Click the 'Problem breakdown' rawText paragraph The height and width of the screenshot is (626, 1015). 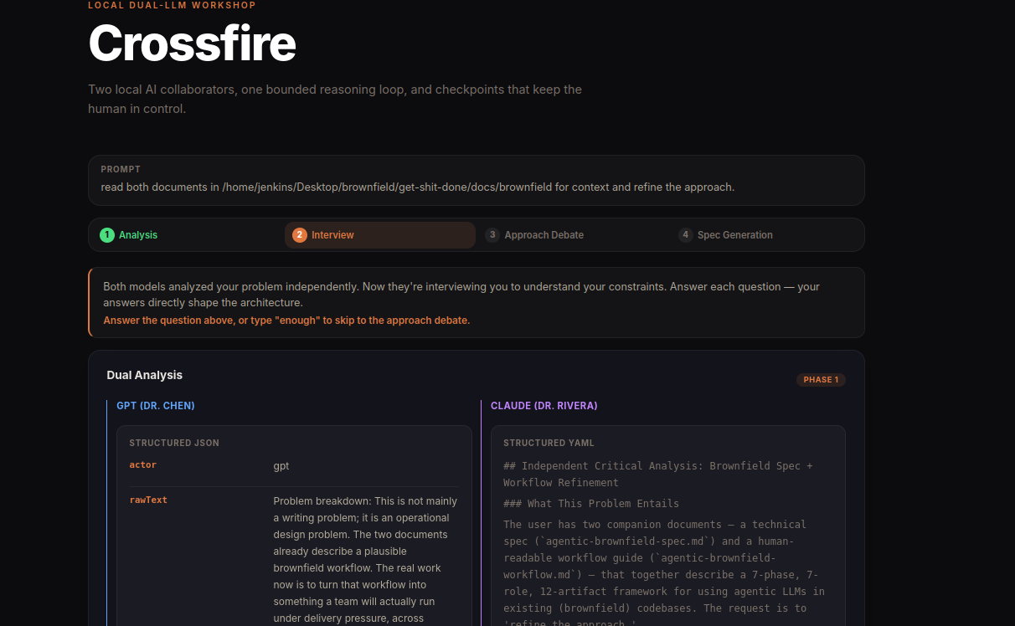[366, 559]
